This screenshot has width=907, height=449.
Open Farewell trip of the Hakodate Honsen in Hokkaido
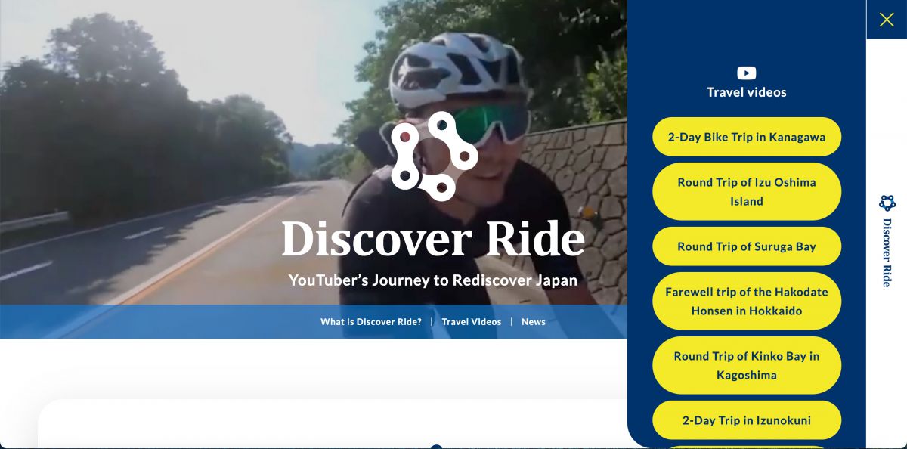tap(747, 301)
